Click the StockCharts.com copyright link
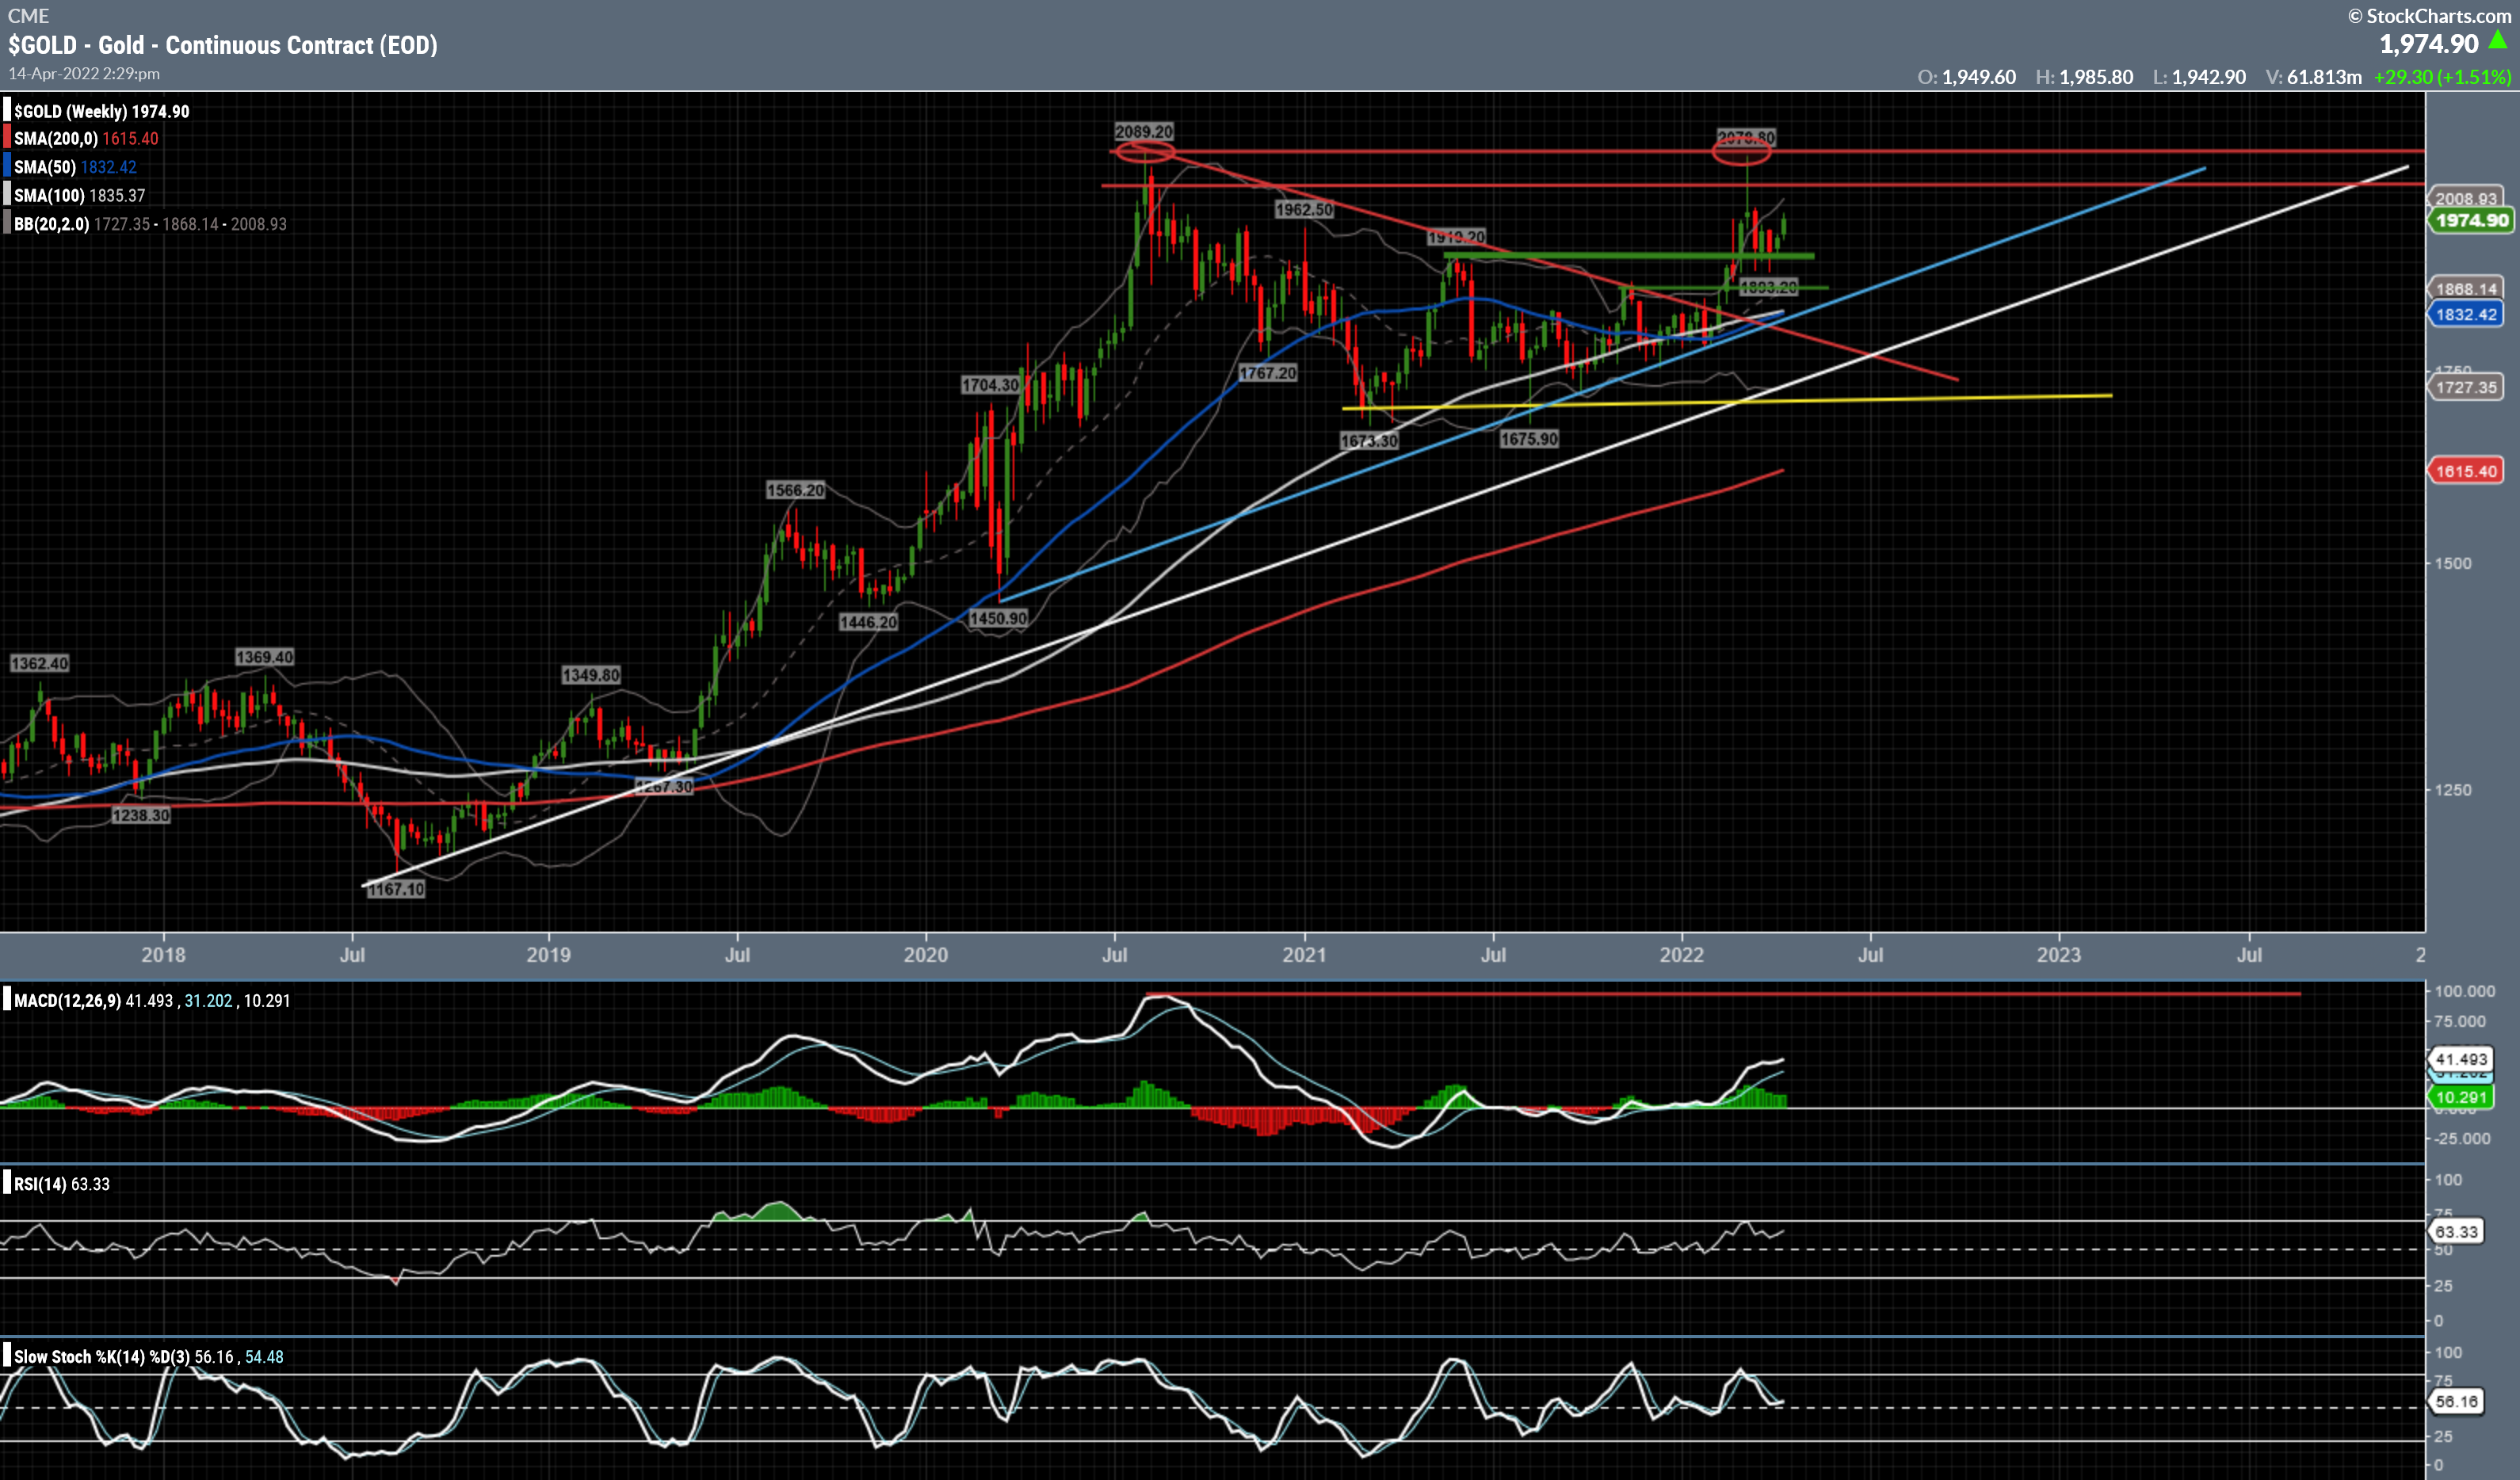Screen dimensions: 2520x1480 point(2428,16)
